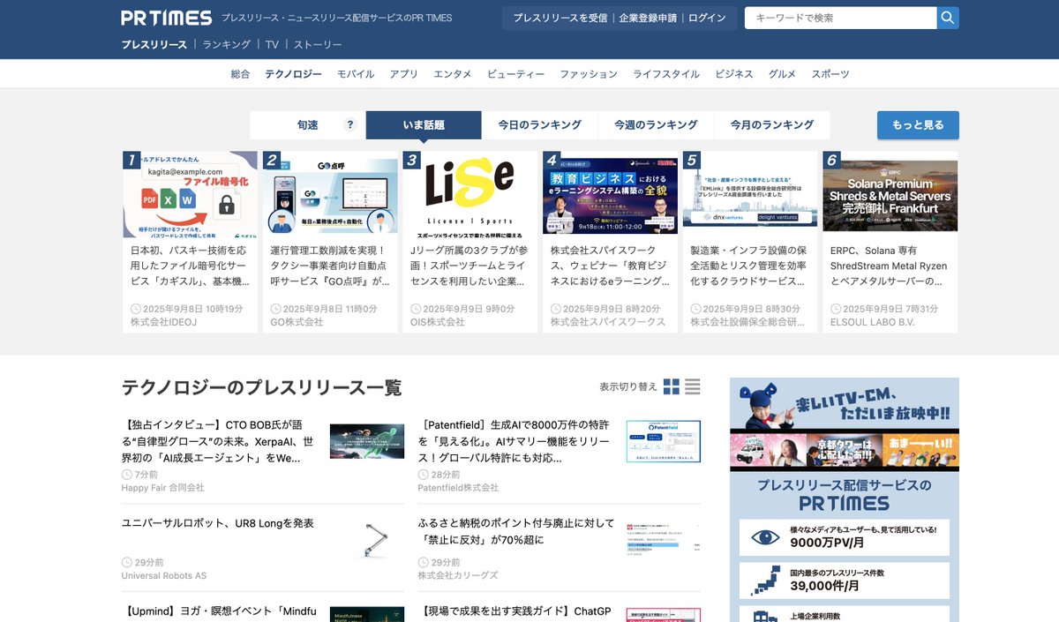Select ストーリー in the header navigation
Screen dimensions: 1059x622
318,44
